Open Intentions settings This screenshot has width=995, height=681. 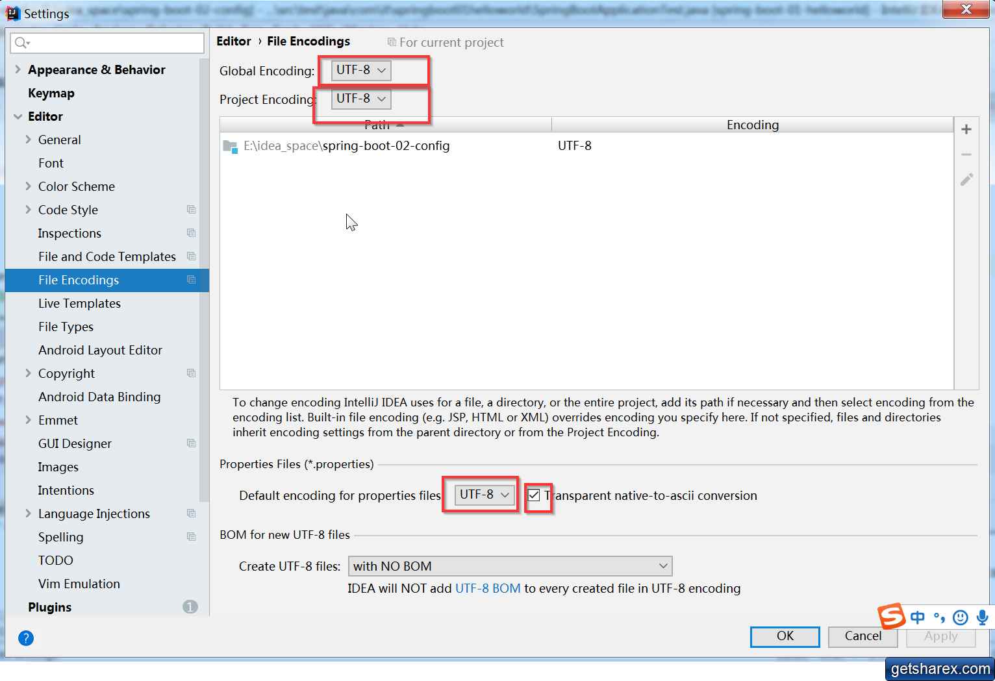[66, 490]
